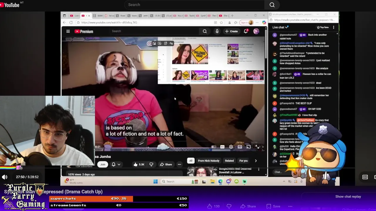The height and width of the screenshot is (211, 376).
Task: Click the top magnifier search button
Action: tap(272, 5)
